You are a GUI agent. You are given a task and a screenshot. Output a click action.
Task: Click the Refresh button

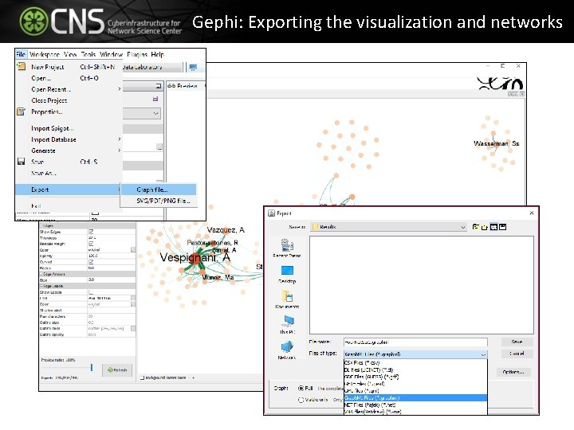pyautogui.click(x=117, y=370)
